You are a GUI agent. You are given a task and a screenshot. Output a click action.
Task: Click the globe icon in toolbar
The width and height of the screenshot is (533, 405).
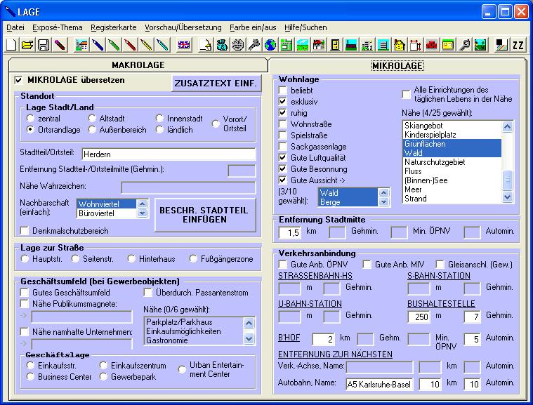point(270,46)
